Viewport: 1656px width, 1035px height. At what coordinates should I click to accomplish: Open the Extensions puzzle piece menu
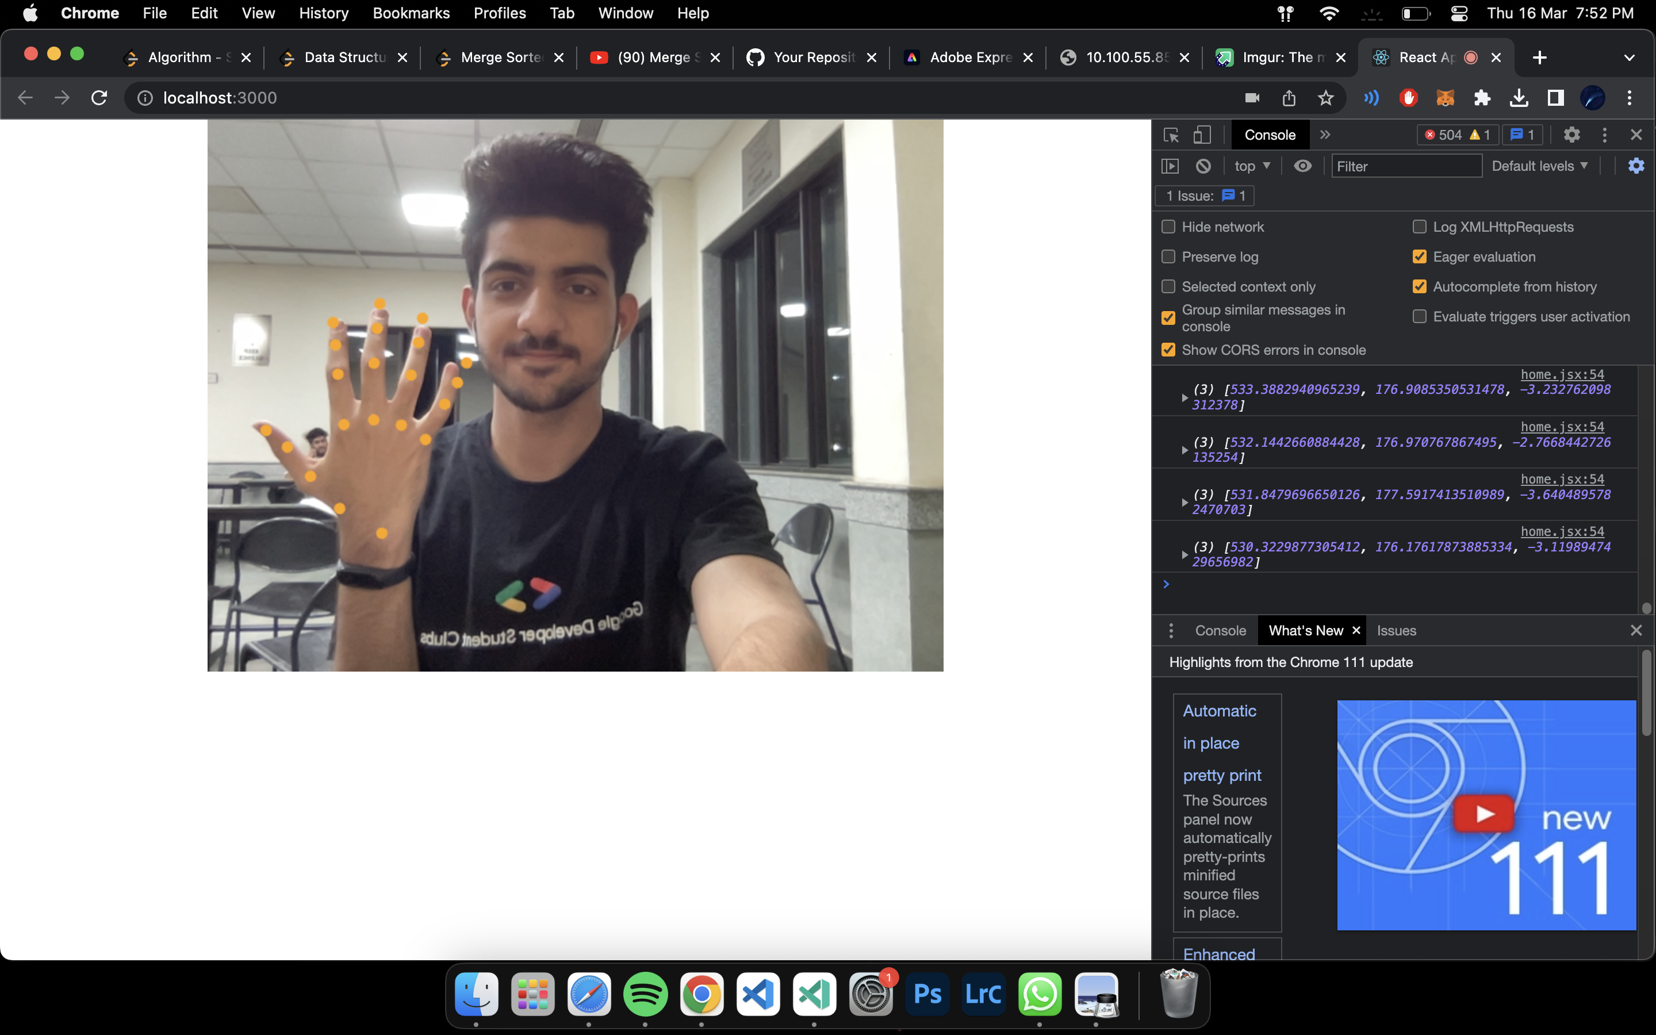point(1482,98)
